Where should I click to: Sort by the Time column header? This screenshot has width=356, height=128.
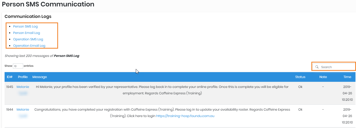click(x=347, y=77)
